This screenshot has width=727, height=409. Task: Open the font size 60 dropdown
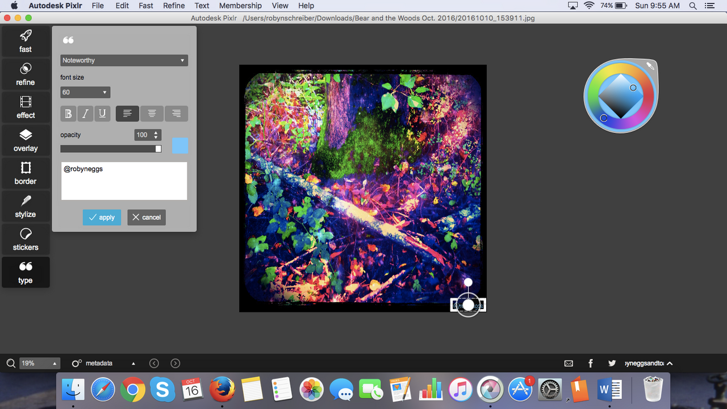coord(85,92)
